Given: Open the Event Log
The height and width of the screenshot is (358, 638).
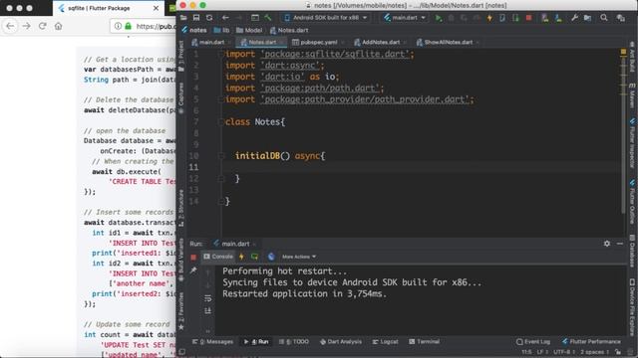Looking at the screenshot, I should (x=533, y=342).
